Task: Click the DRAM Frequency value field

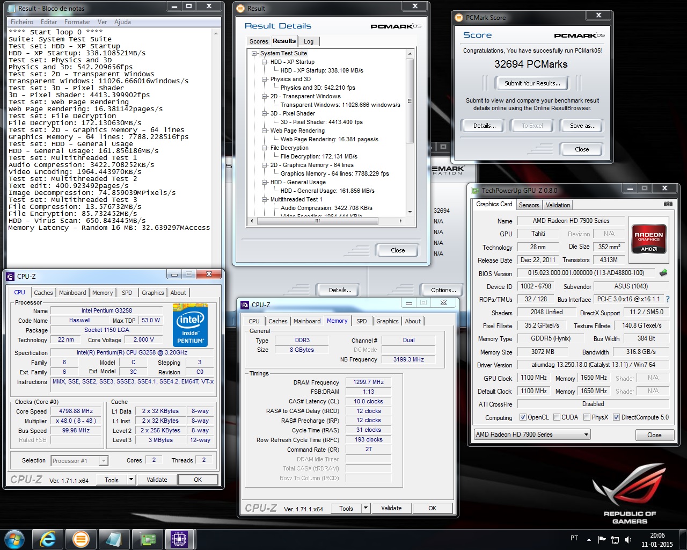Action: pyautogui.click(x=368, y=382)
